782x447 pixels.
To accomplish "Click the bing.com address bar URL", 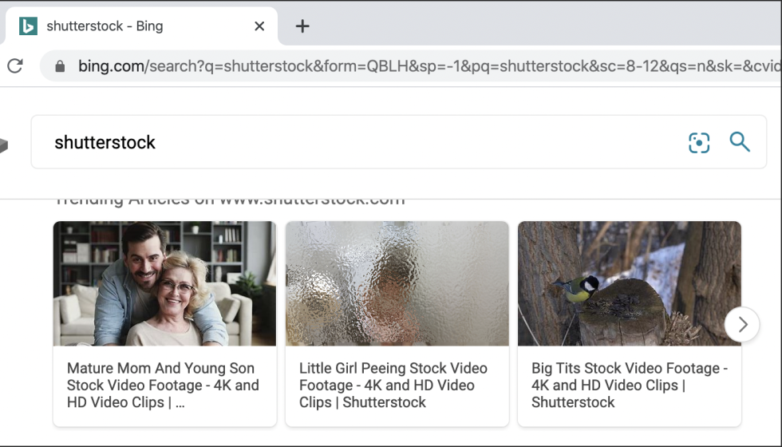I will pos(429,65).
